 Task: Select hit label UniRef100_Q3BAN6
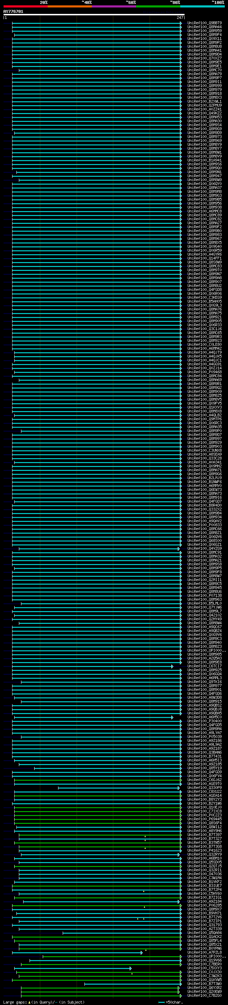[204, 753]
